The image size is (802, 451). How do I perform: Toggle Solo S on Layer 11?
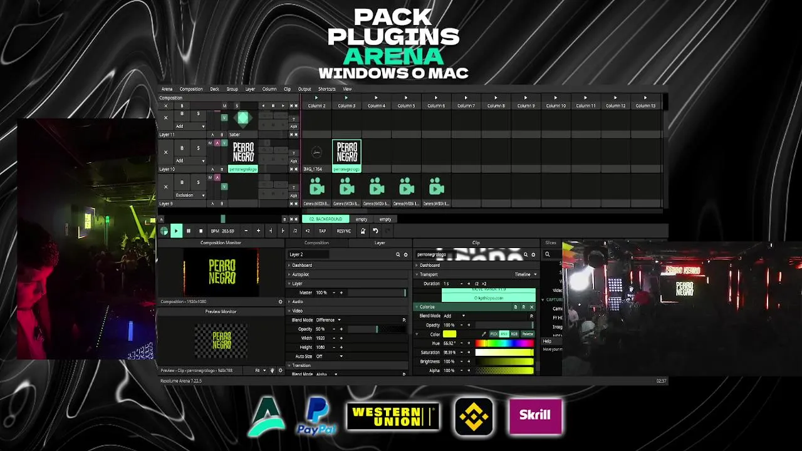coord(198,113)
